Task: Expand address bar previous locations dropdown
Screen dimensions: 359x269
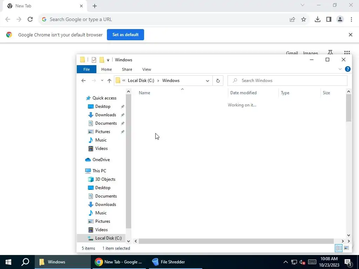Action: click(x=208, y=81)
